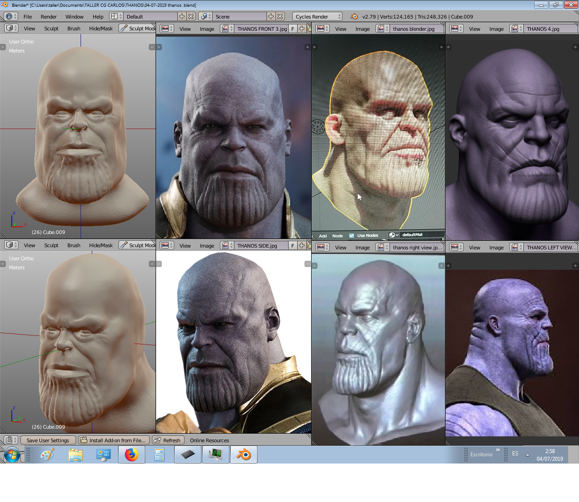The width and height of the screenshot is (579, 502).
Task: Expand THANOS 4.jpg panel right region
Action: (575, 47)
